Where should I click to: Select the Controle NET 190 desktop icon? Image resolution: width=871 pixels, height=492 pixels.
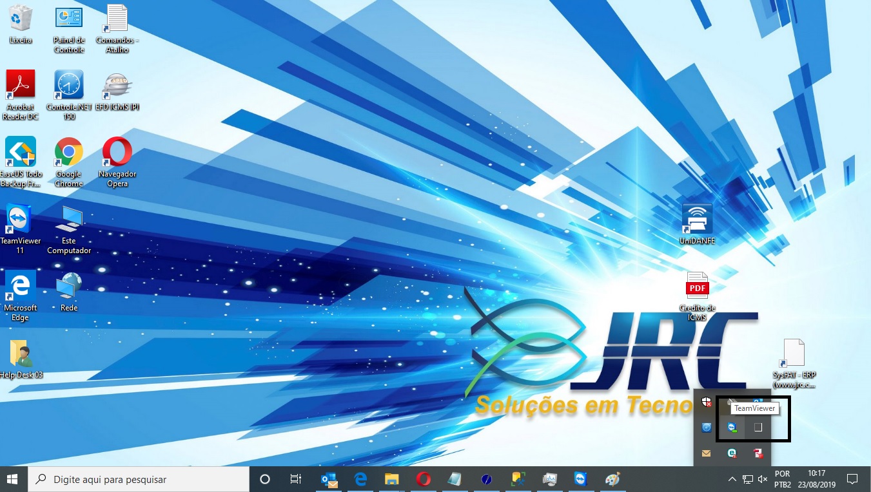[x=69, y=95]
